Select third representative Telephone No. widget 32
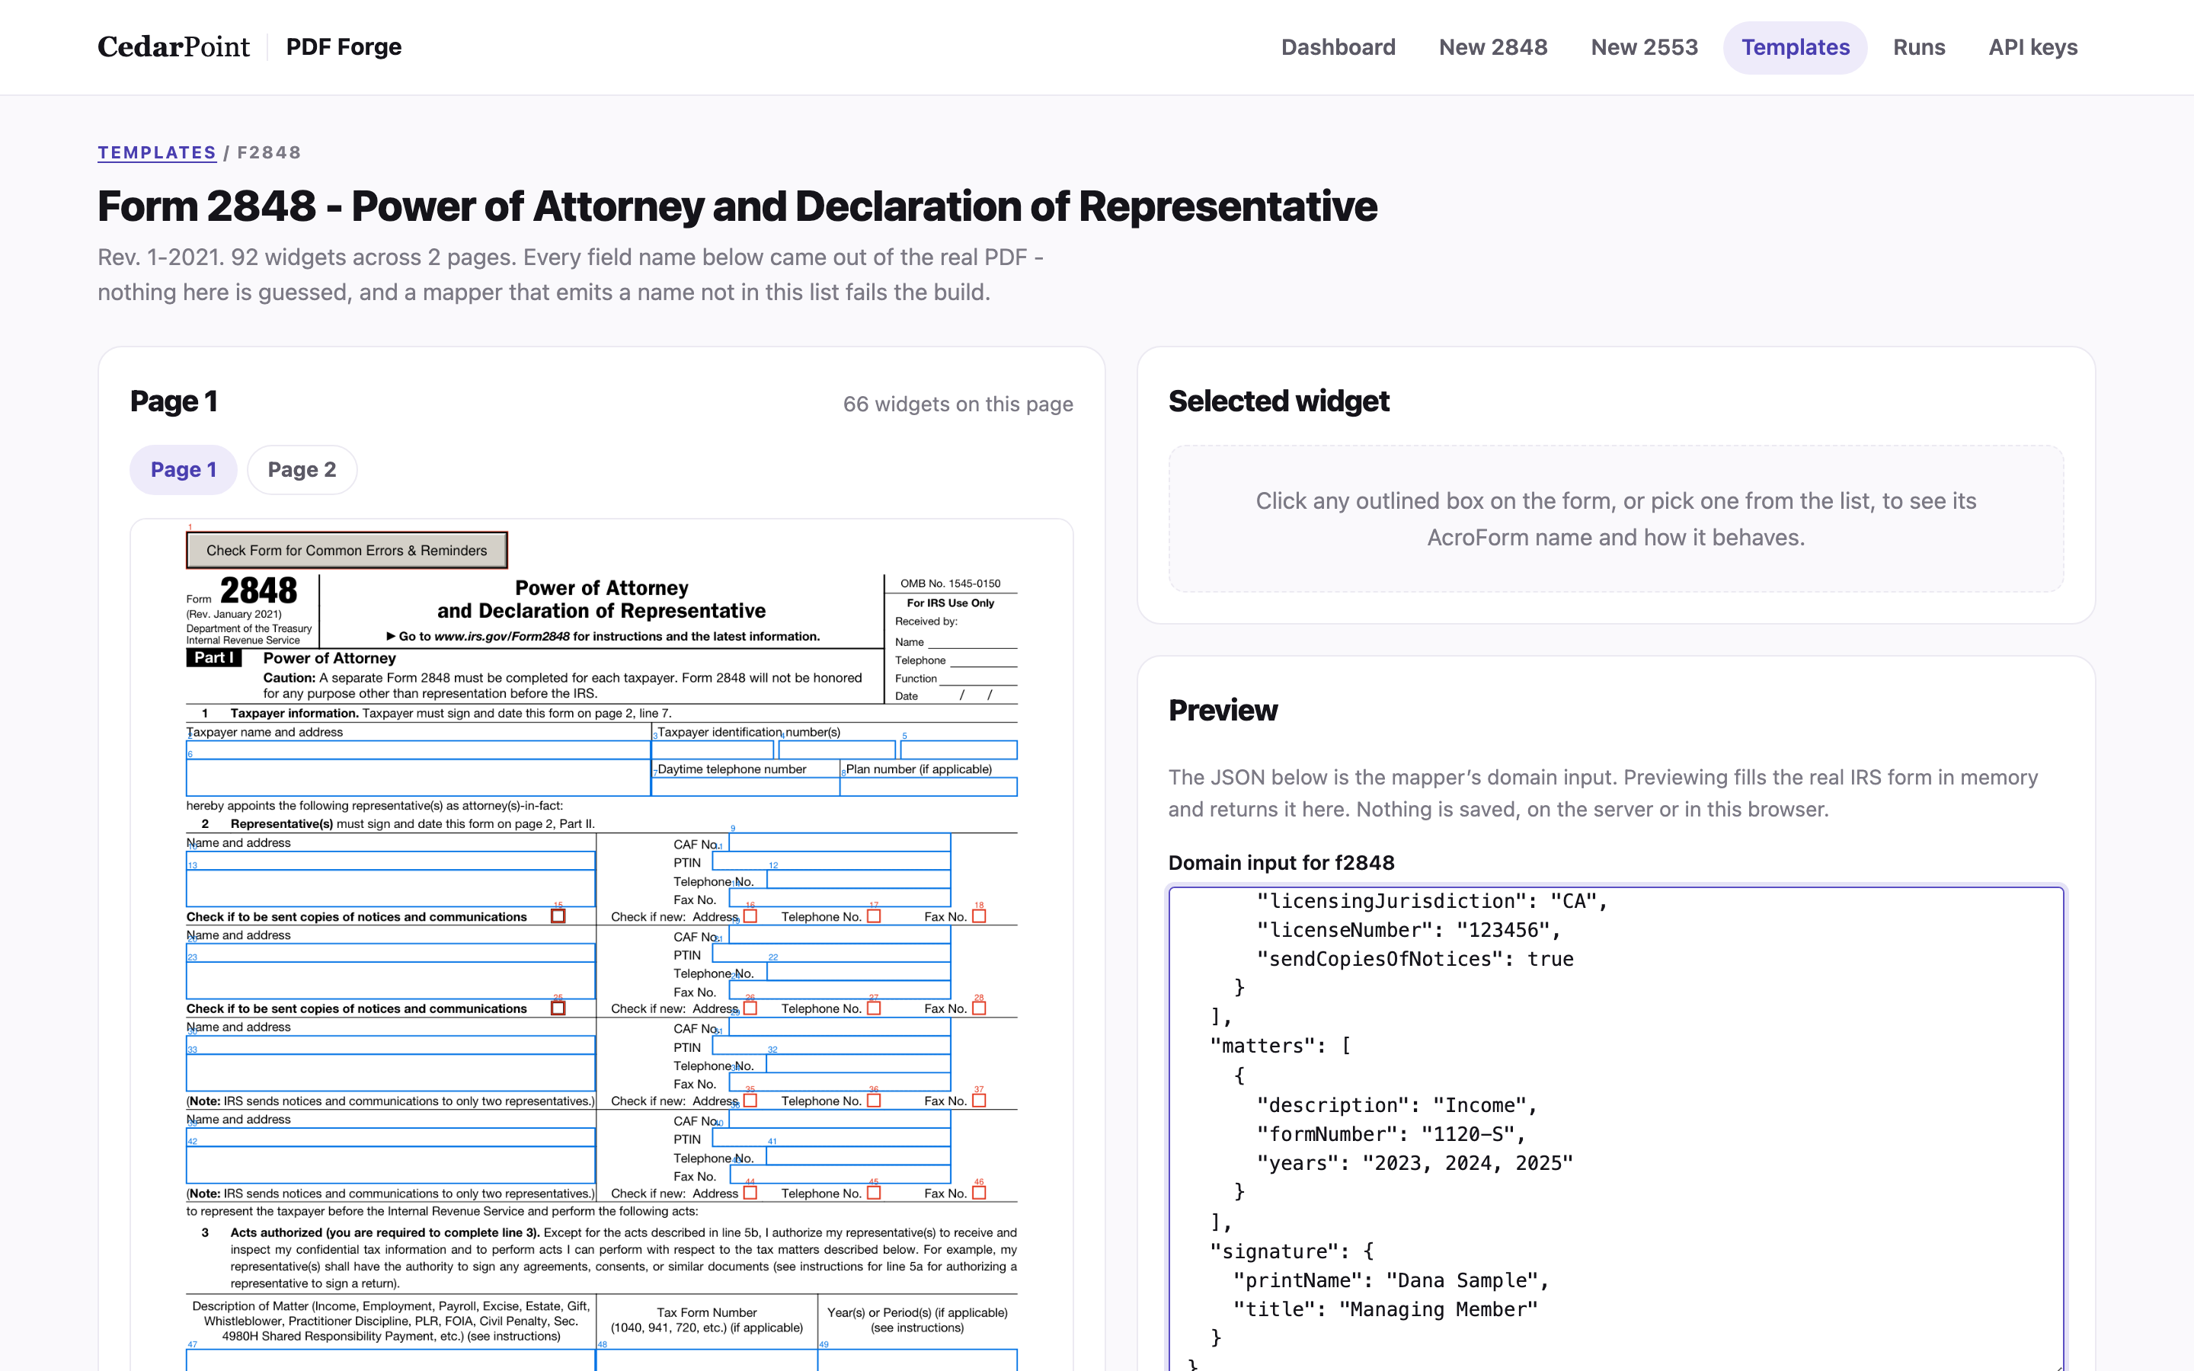 [x=859, y=1065]
